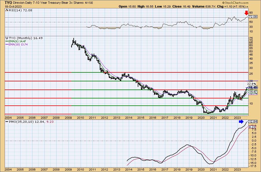This screenshot has height=172, width=261.
Task: Click the black PMO legend line swatch
Action: (7, 122)
